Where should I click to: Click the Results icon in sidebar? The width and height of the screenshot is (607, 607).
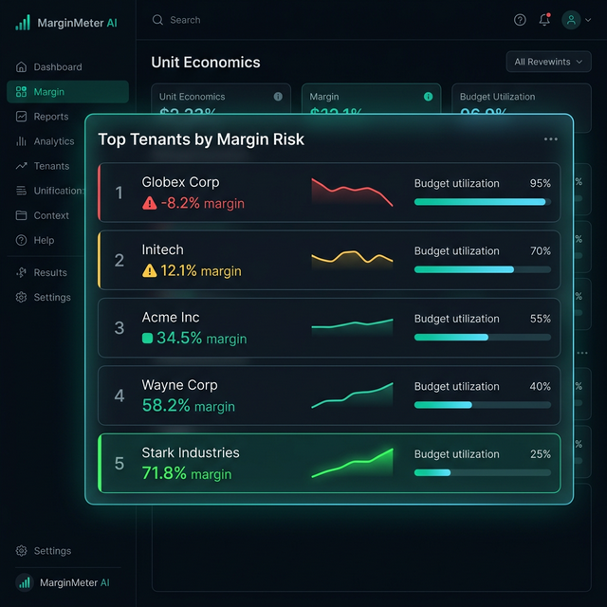click(21, 272)
